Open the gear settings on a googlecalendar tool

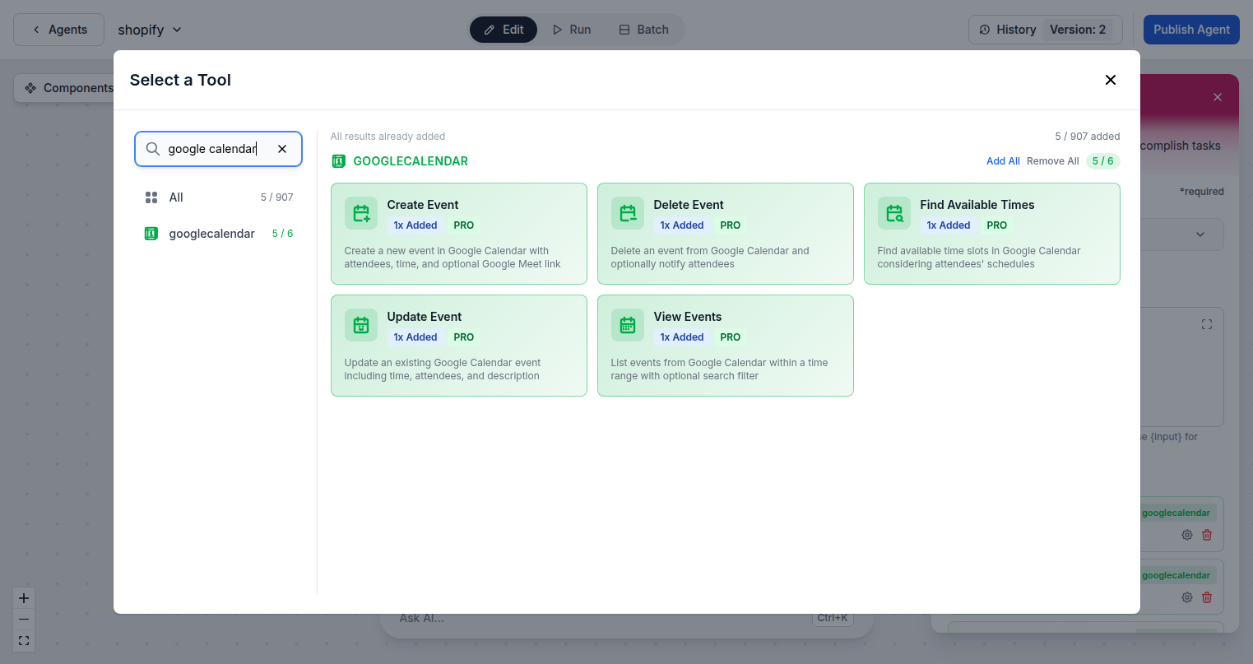point(1186,534)
